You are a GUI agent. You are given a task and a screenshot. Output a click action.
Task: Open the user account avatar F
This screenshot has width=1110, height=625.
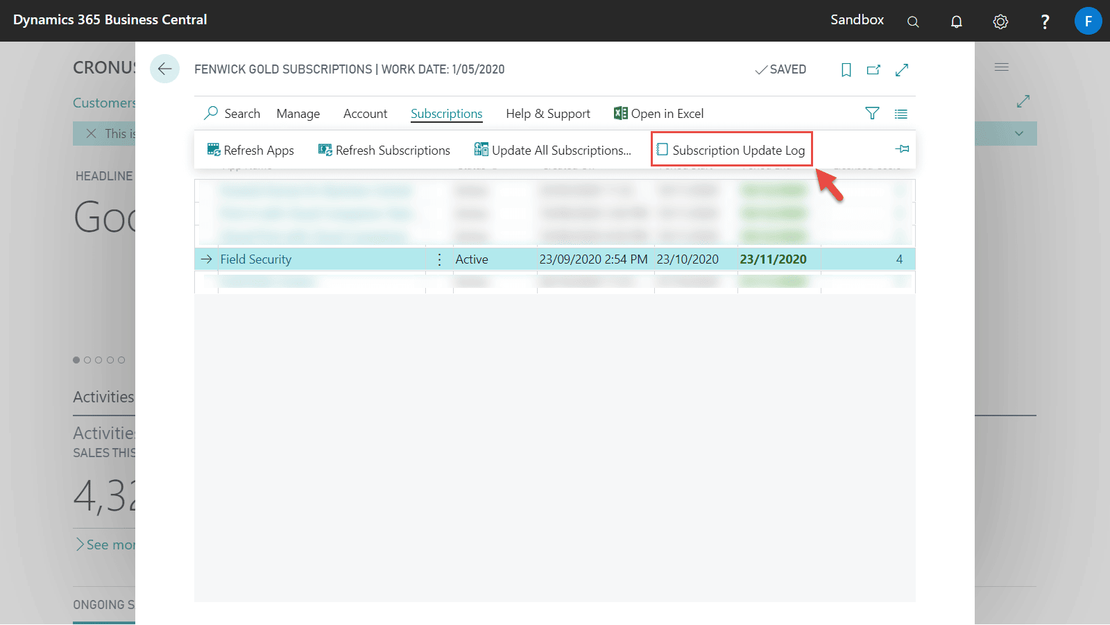pos(1088,21)
